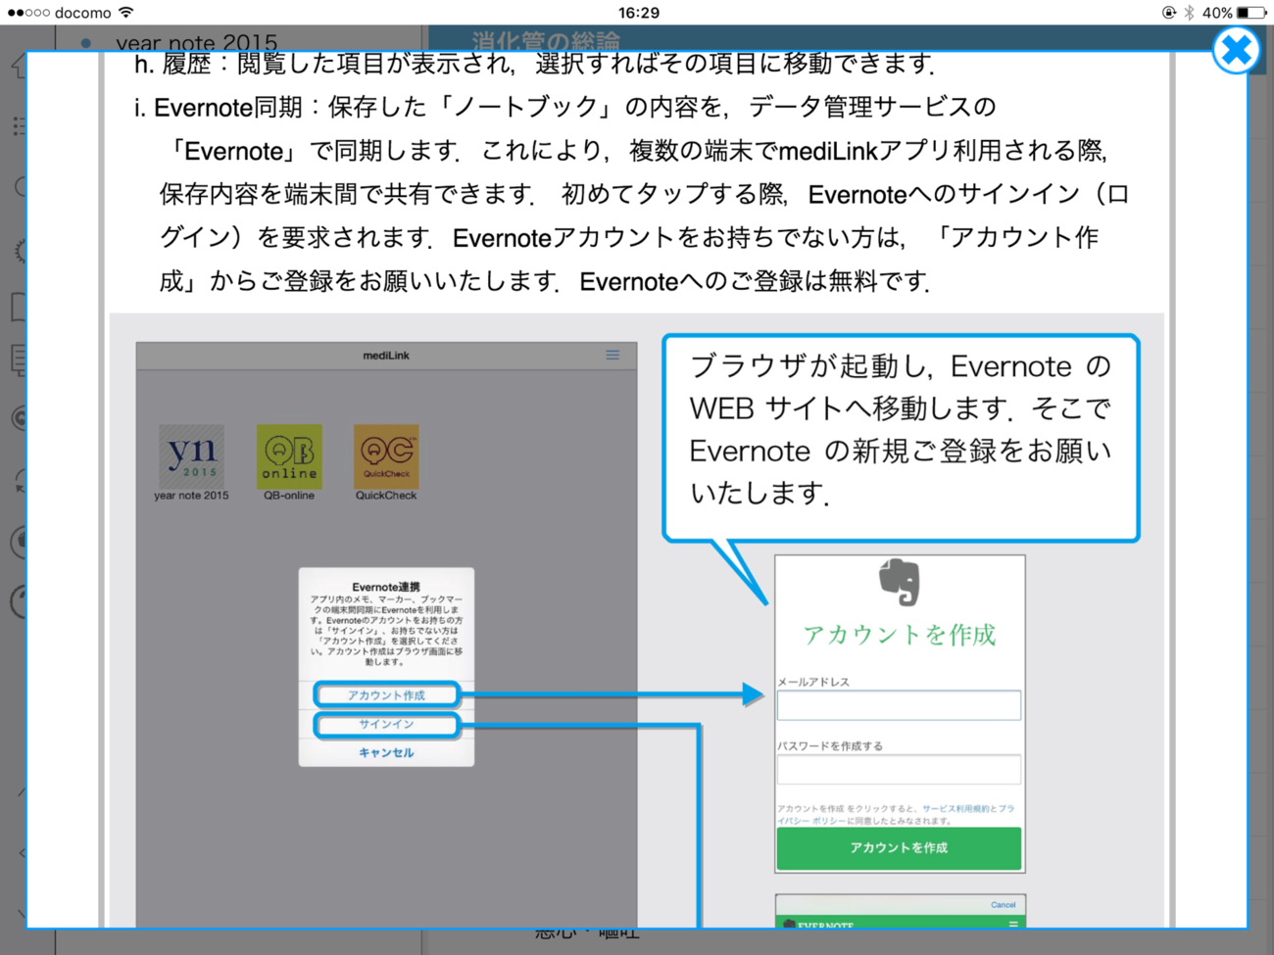Tap the Cancel link on the lower Evernote screen
1274x955 pixels.
coord(1003,904)
